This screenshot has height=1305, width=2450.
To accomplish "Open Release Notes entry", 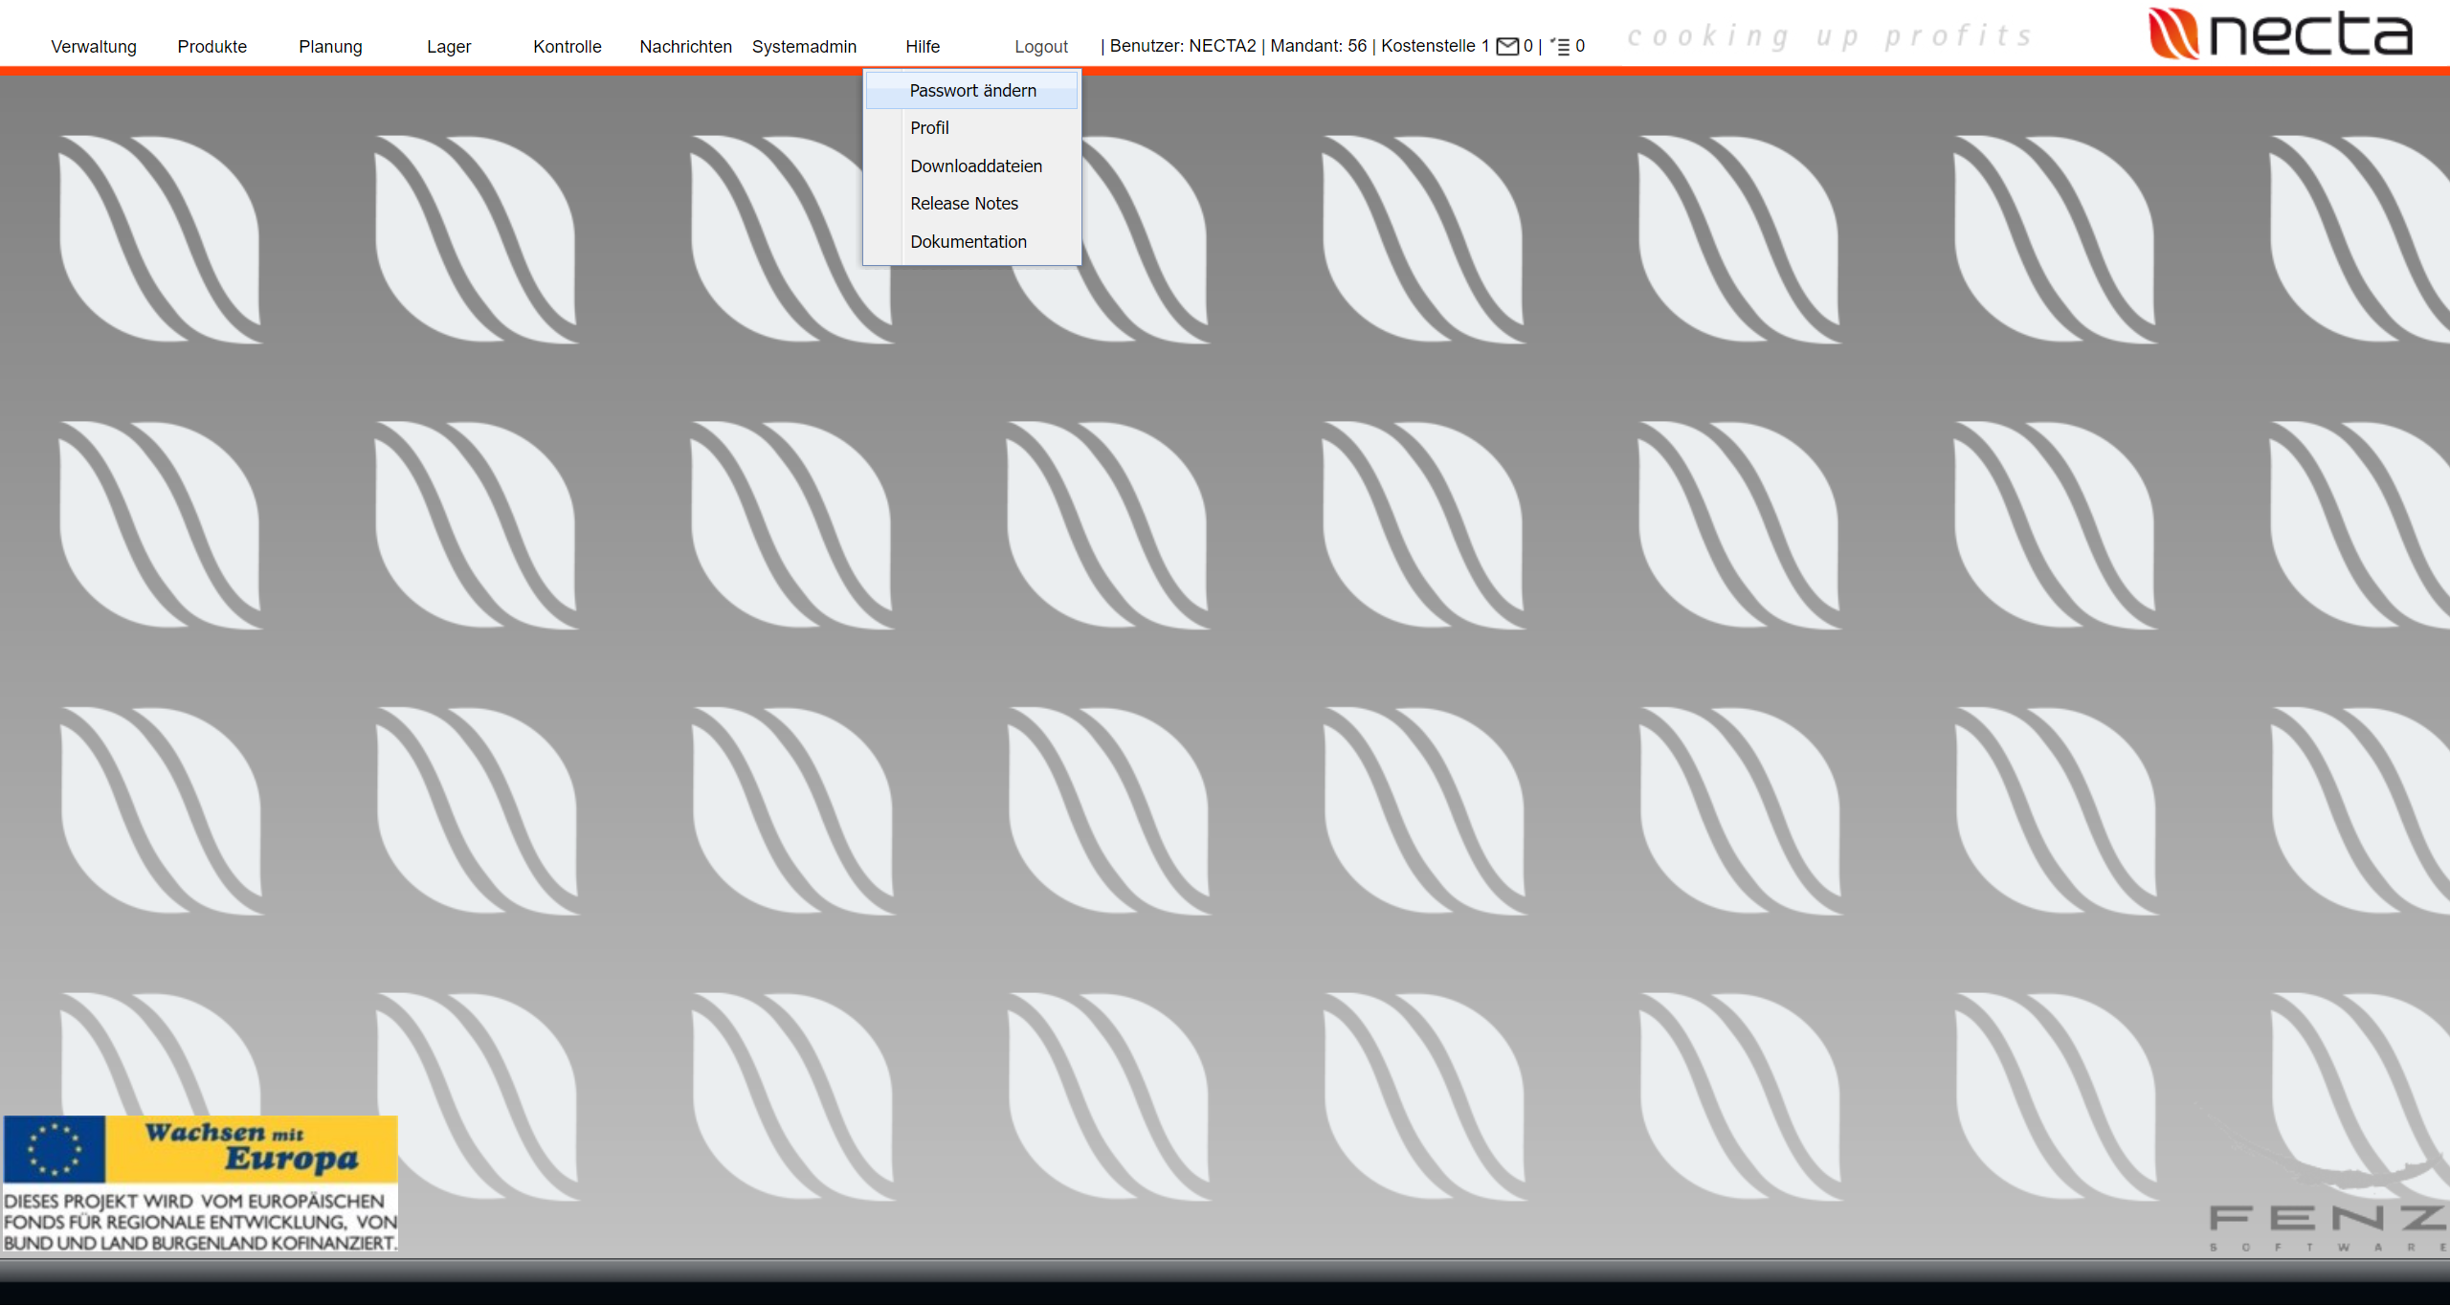I will coord(964,204).
